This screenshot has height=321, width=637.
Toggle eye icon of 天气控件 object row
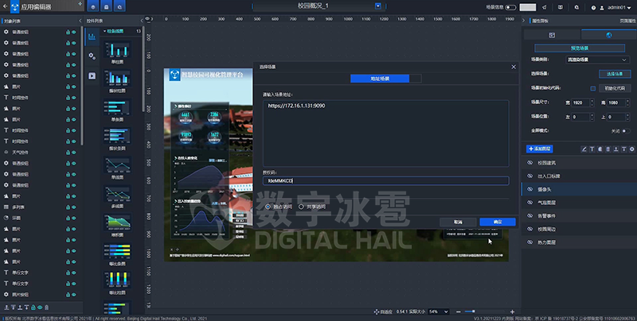(74, 152)
